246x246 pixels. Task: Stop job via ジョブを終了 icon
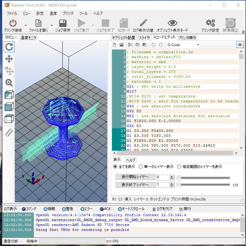pos(105,23)
